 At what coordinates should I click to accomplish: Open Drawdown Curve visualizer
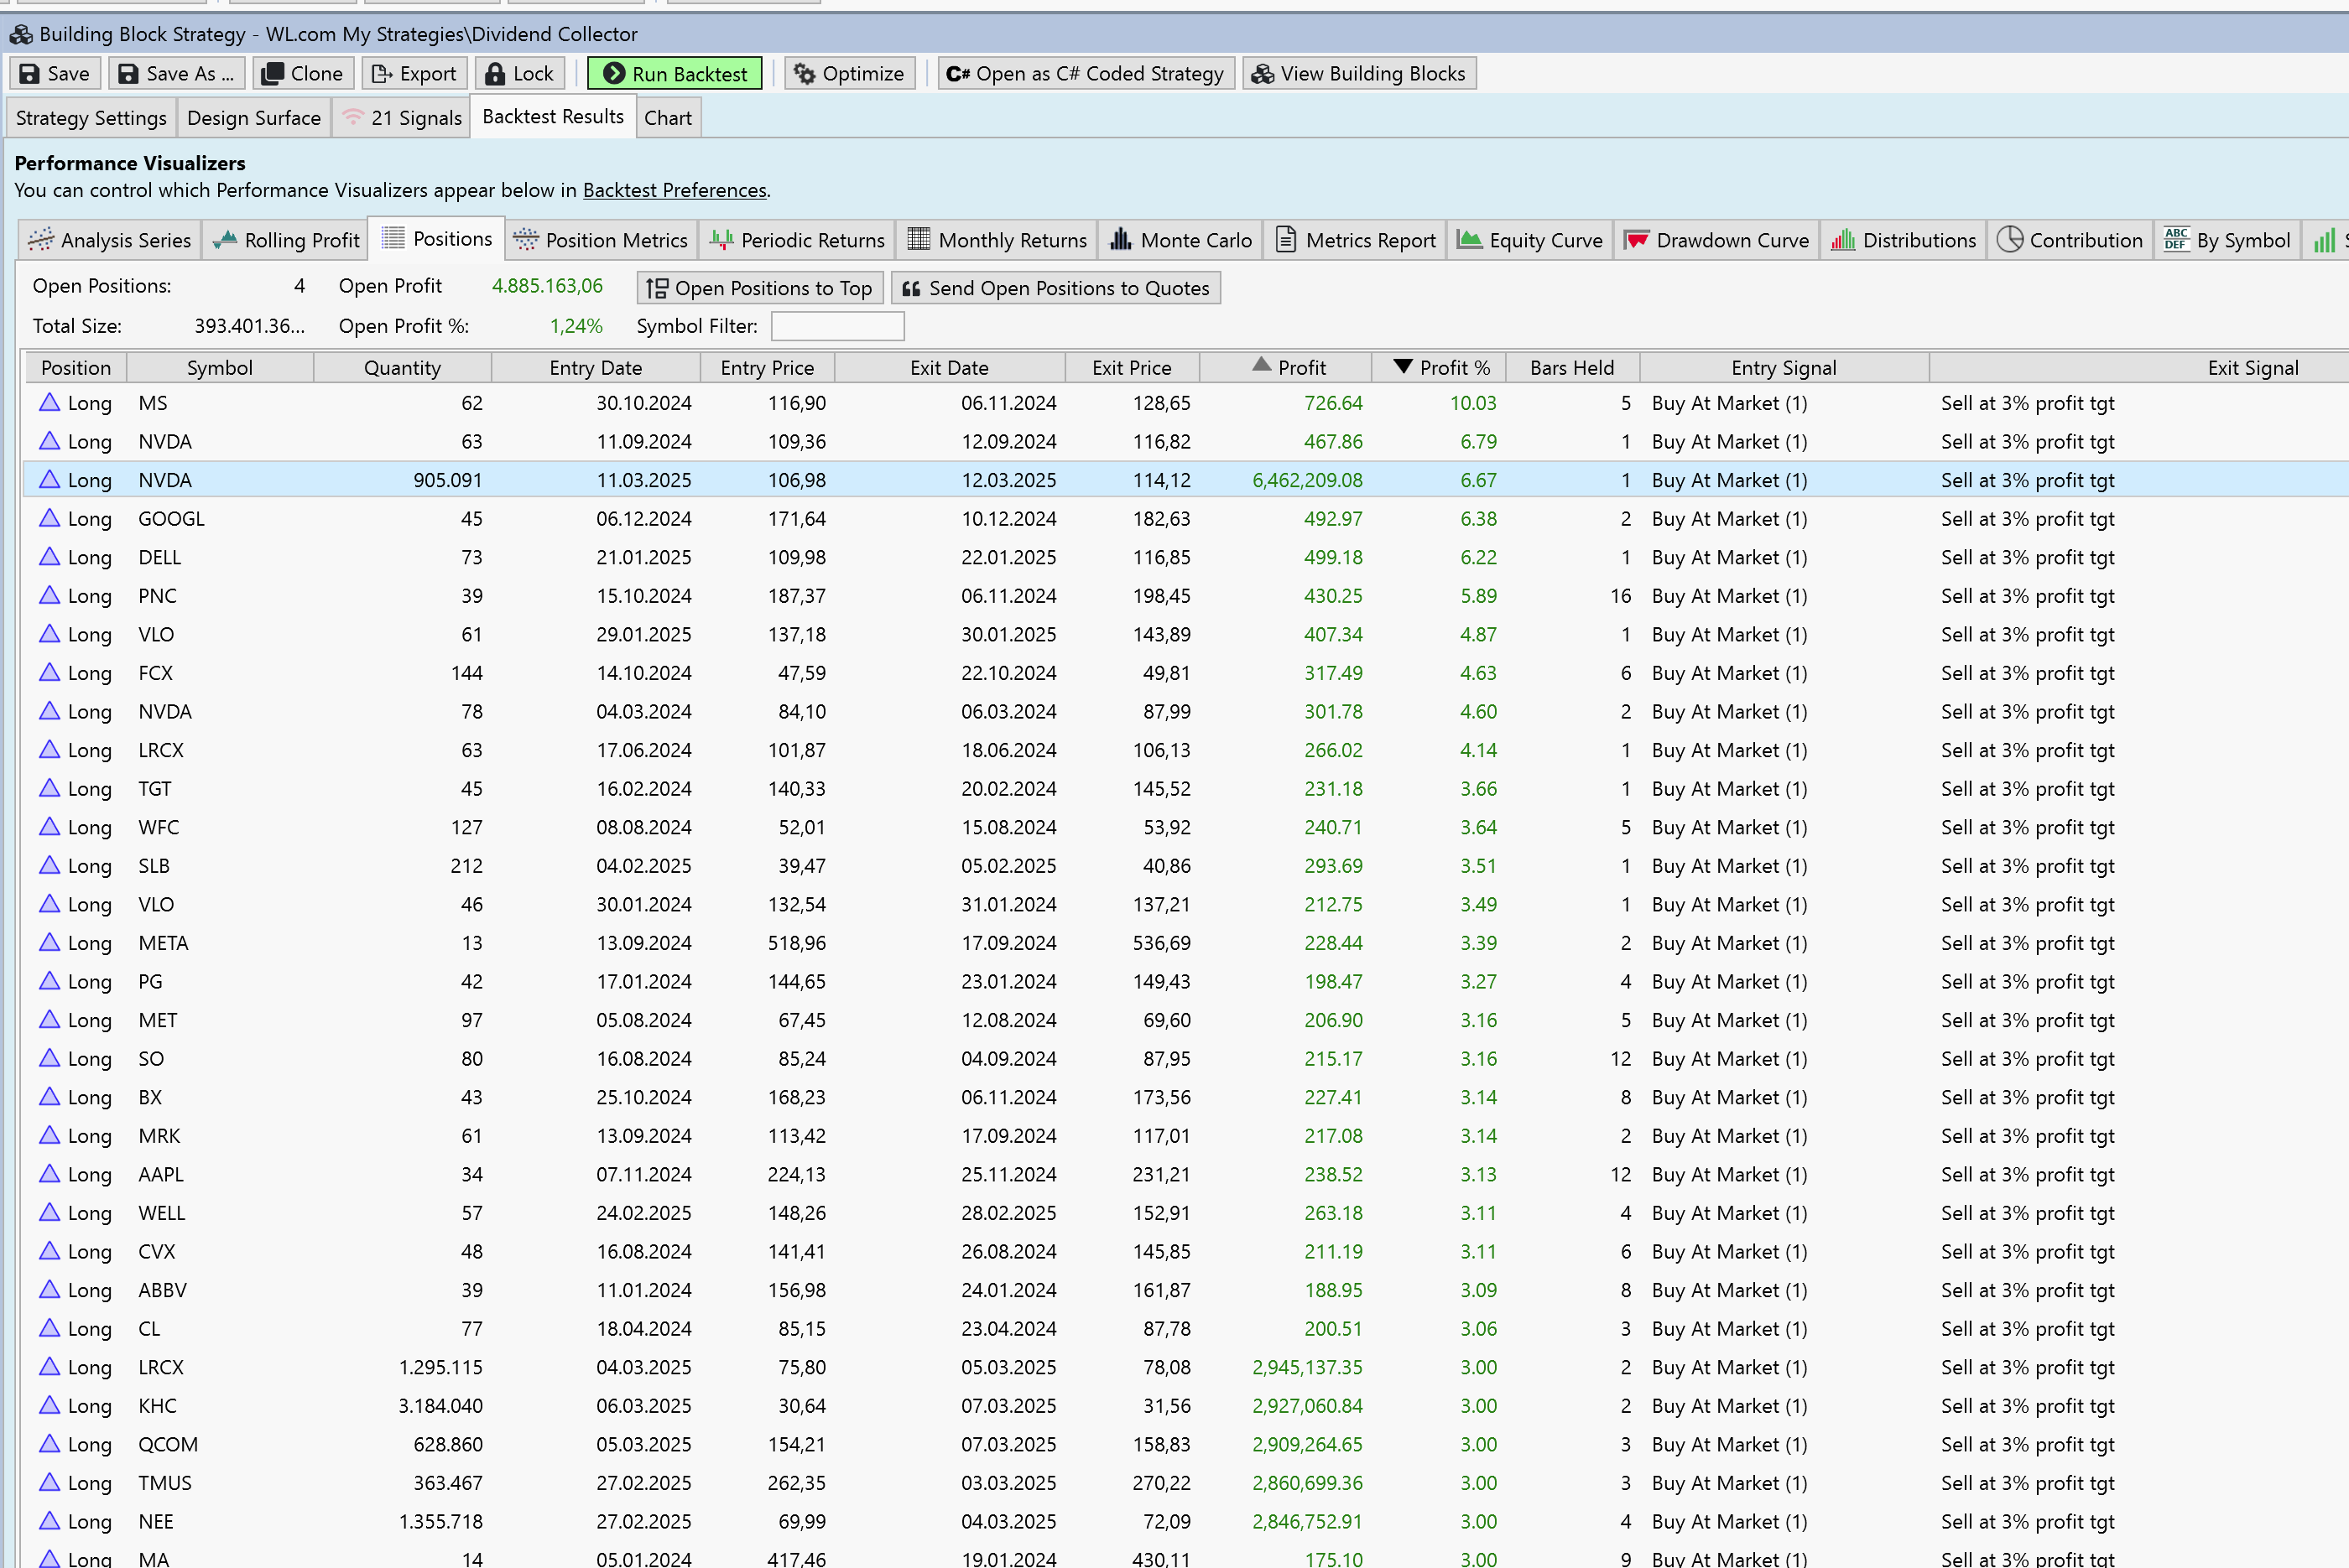tap(1716, 240)
